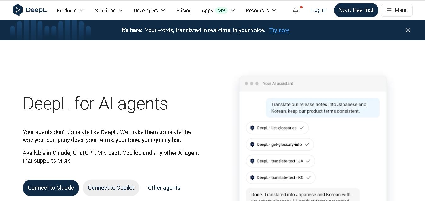Click checkmark on translate-text KO chip
Viewport: 425px width, 201px height.
pos(309,178)
